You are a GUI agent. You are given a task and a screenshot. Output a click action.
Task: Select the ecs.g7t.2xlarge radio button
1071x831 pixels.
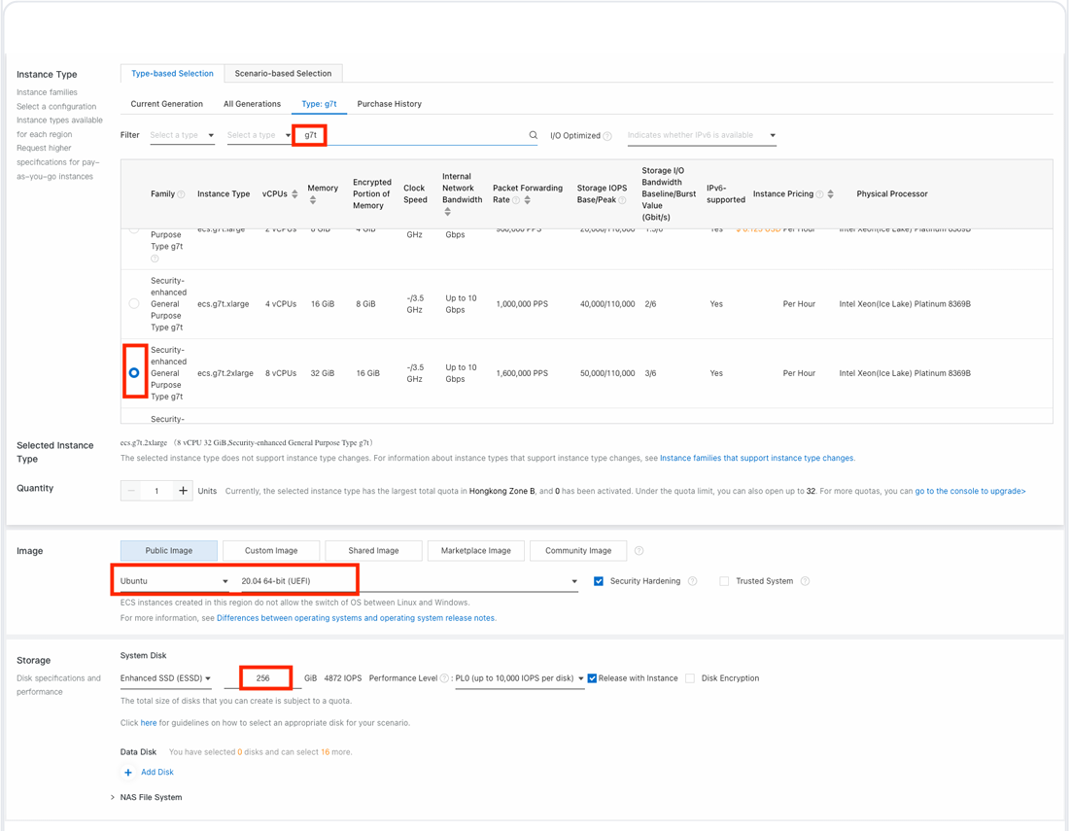click(134, 373)
